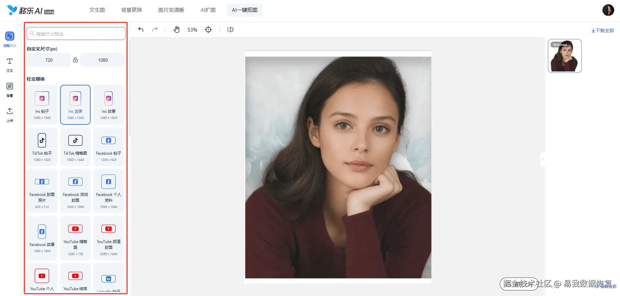The width and height of the screenshot is (620, 296).
Task: Open the user avatar at top right
Action: (x=608, y=10)
